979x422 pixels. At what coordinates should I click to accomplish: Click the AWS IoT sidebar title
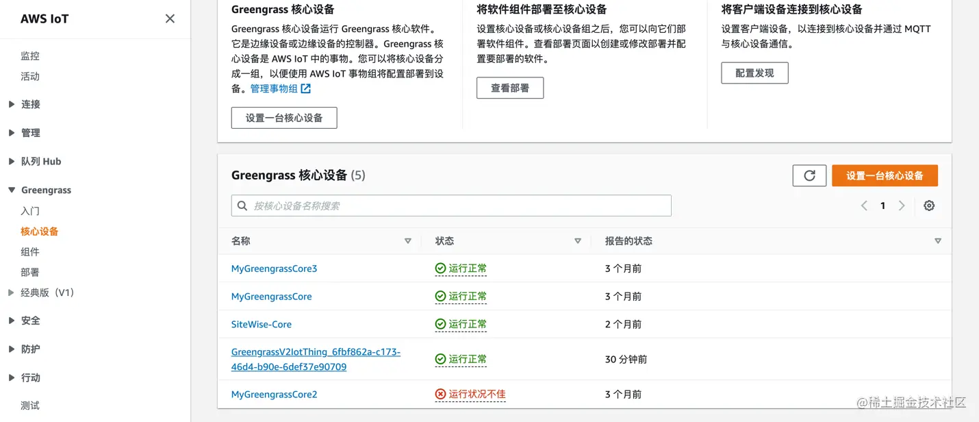coord(44,18)
